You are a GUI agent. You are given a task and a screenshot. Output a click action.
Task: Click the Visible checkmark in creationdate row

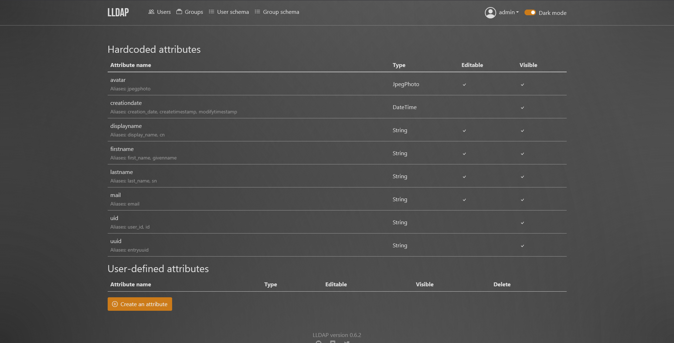[522, 108]
